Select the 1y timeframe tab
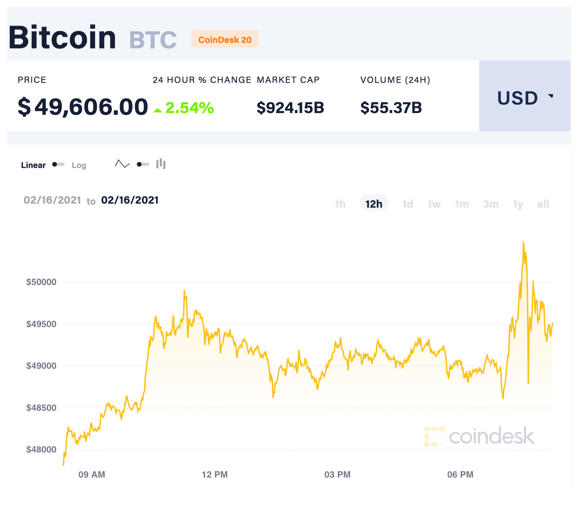578x510 pixels. [x=518, y=204]
